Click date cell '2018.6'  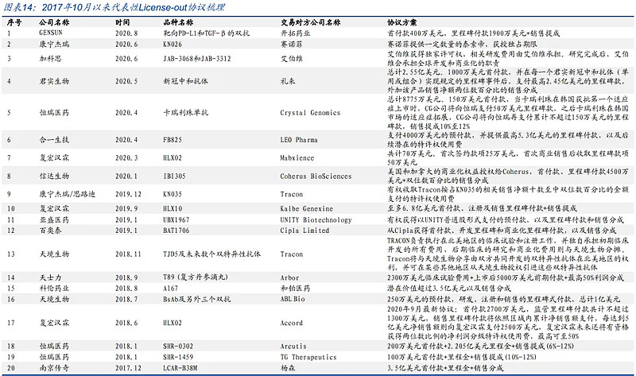point(126,323)
